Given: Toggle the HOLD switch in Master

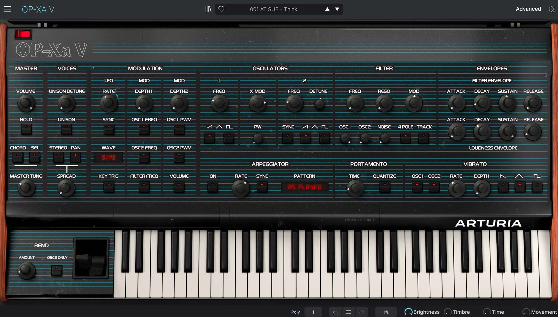Looking at the screenshot, I should pos(26,129).
